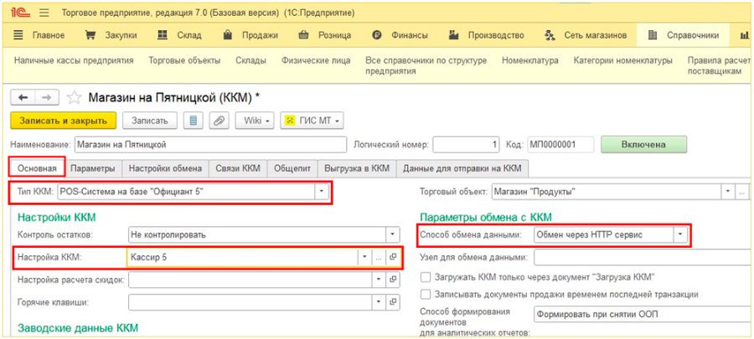Open the Номенклатура link
The image size is (754, 339).
pos(530,61)
